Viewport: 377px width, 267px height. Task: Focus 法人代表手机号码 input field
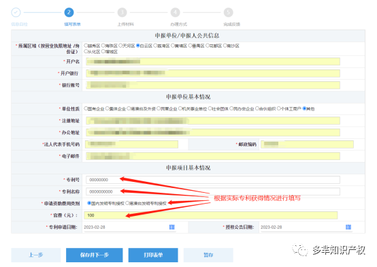132,144
